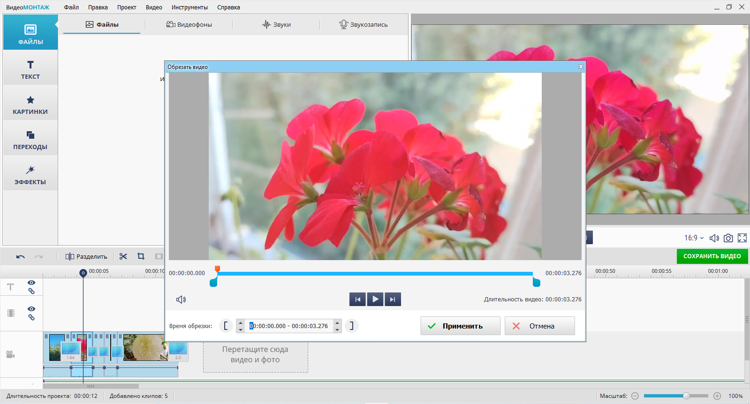Open the Справка menu

pyautogui.click(x=228, y=7)
